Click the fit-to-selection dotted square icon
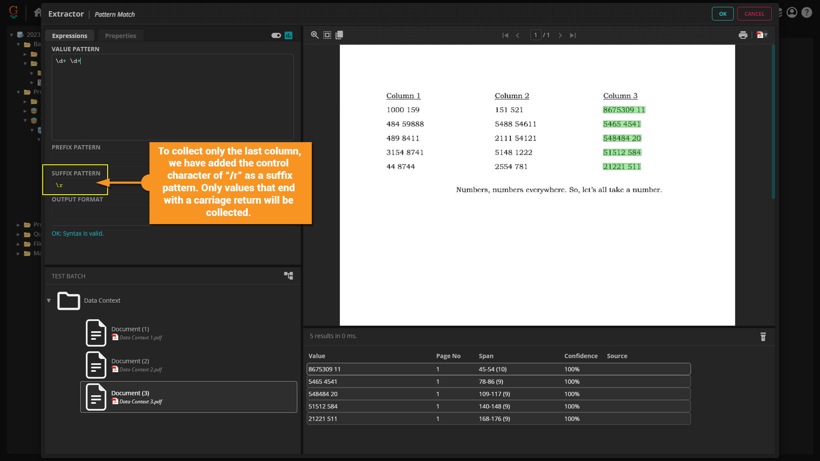Screen dimensions: 820x461 tap(327, 35)
